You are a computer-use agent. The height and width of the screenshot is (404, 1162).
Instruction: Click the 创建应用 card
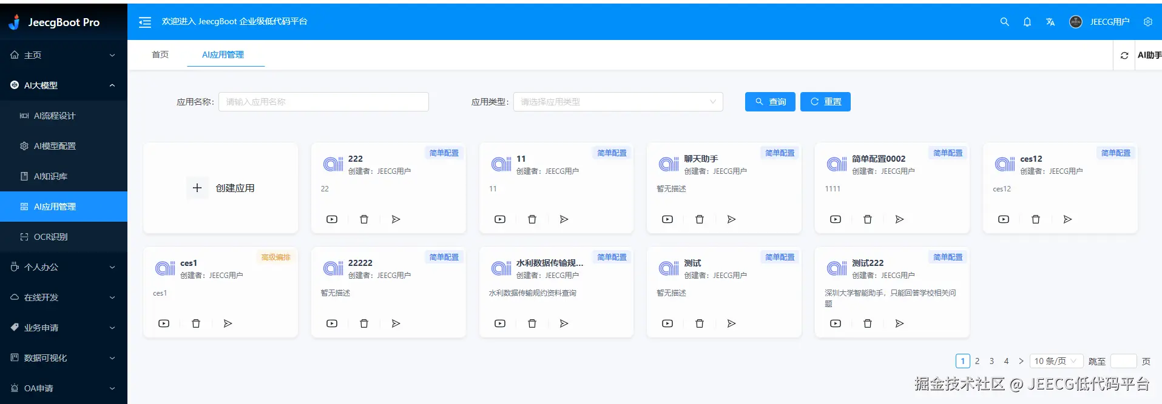(221, 188)
